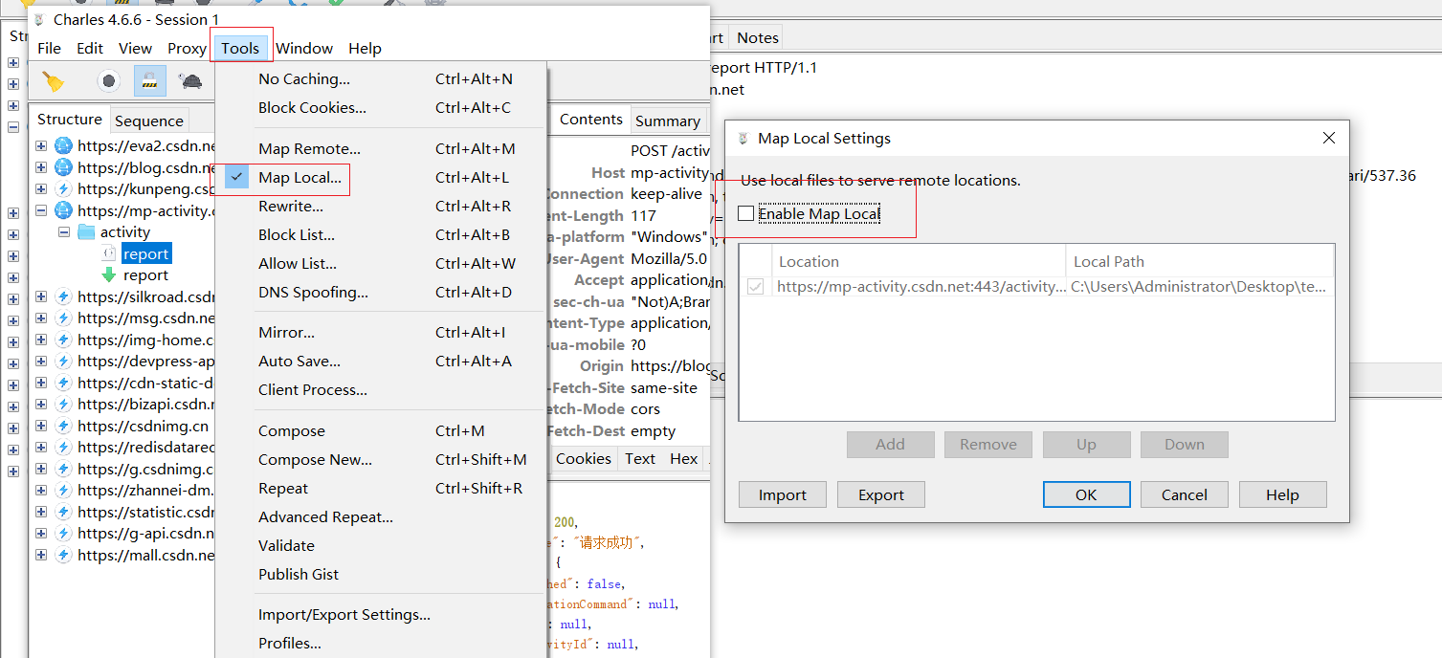Click the activity folder icon in the tree
This screenshot has width=1442, height=658.
(x=86, y=232)
